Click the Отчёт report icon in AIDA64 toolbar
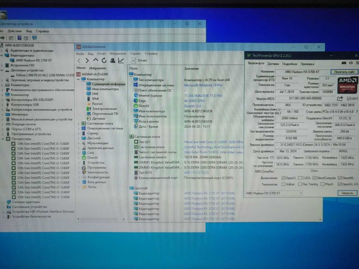The width and height of the screenshot is (359, 269). click(x=133, y=60)
